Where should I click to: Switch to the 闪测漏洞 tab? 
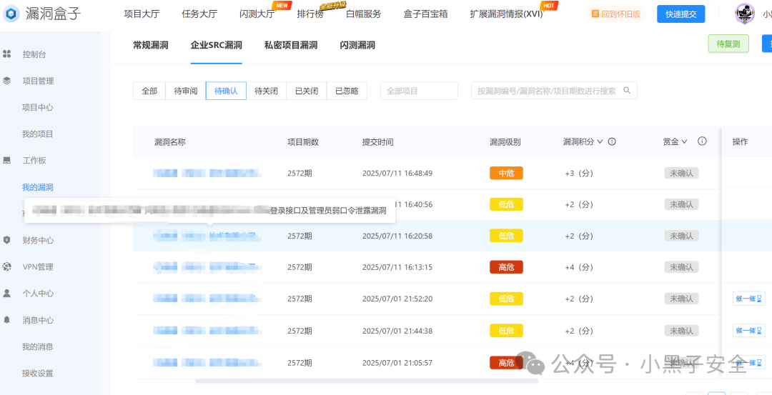point(357,45)
